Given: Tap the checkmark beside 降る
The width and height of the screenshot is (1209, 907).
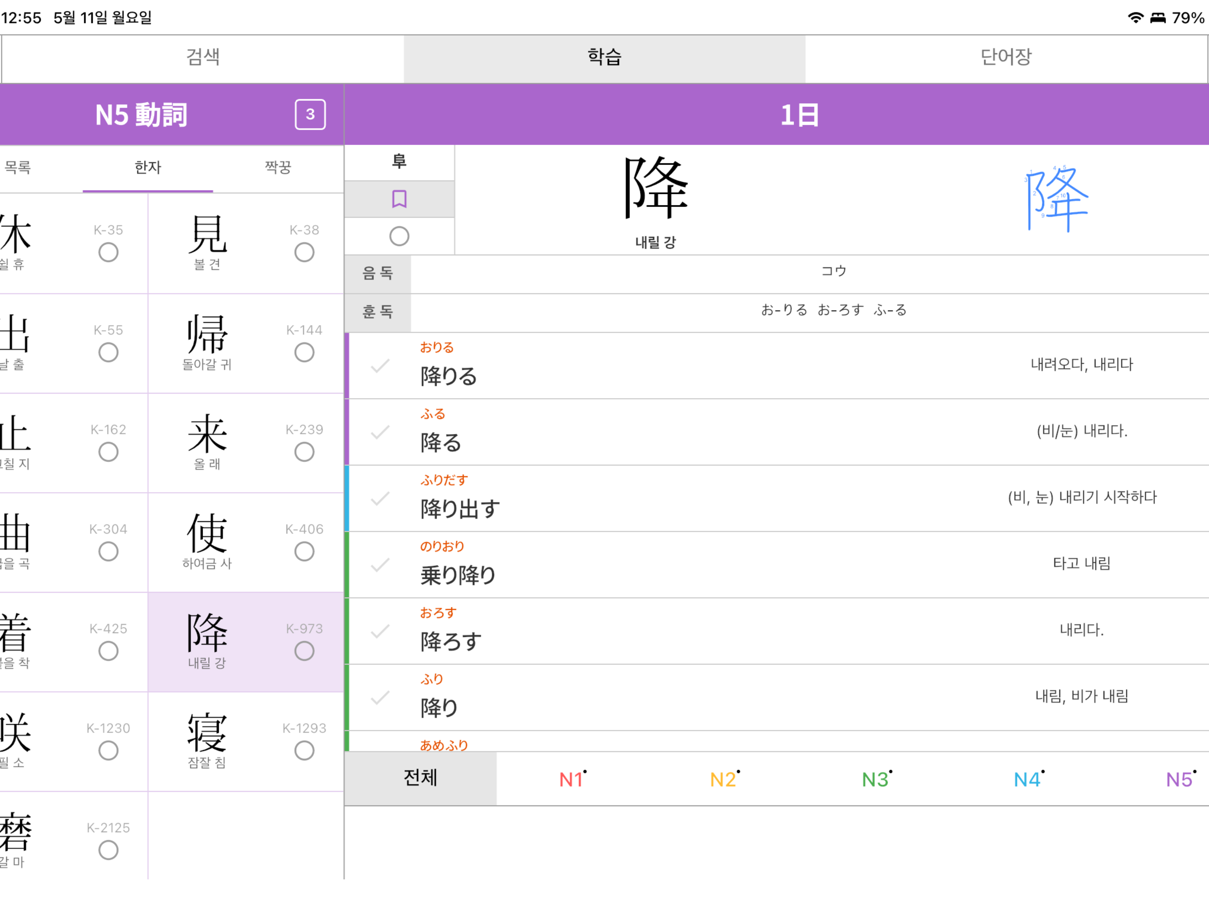Looking at the screenshot, I should [380, 432].
